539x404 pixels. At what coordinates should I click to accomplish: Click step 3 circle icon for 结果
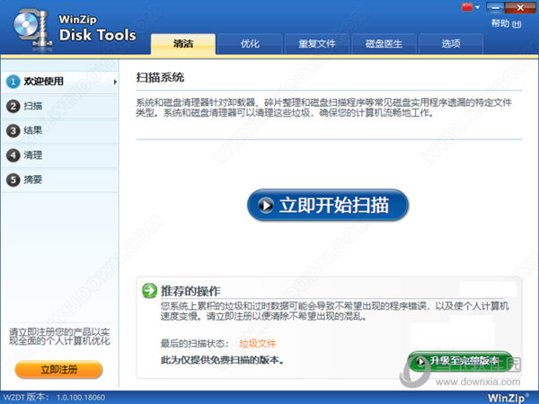pyautogui.click(x=13, y=131)
